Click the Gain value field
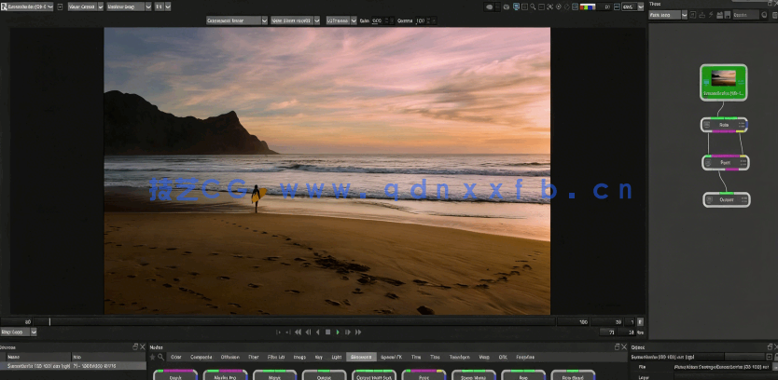 click(x=378, y=20)
